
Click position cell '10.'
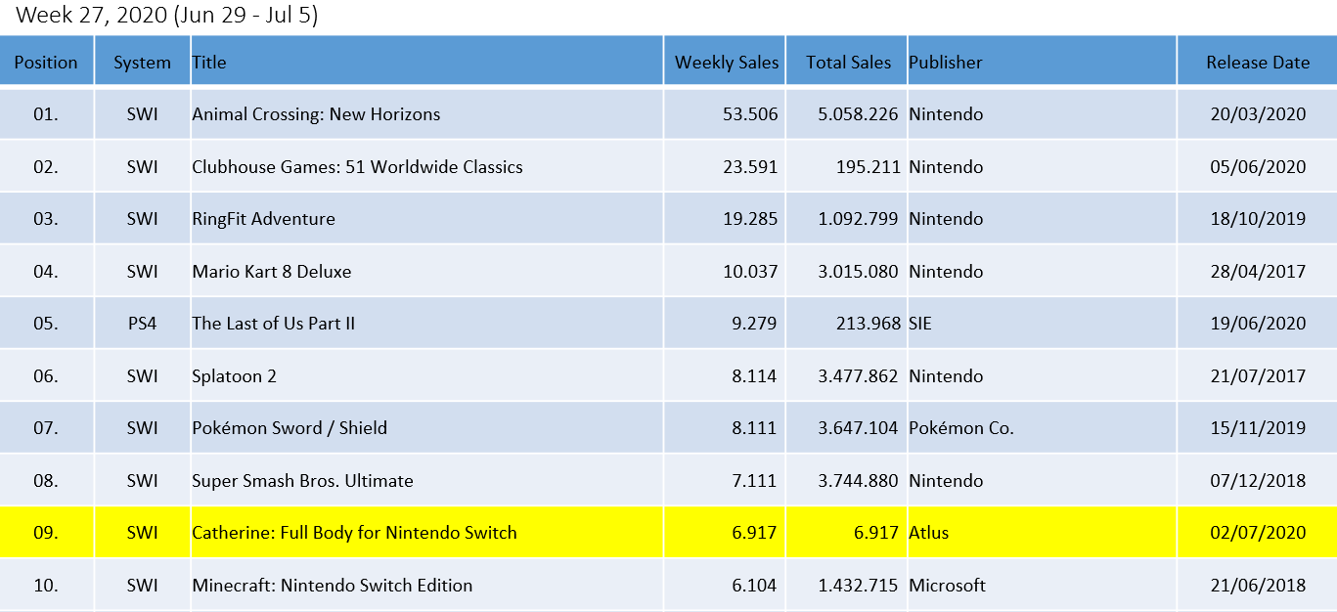(x=46, y=585)
